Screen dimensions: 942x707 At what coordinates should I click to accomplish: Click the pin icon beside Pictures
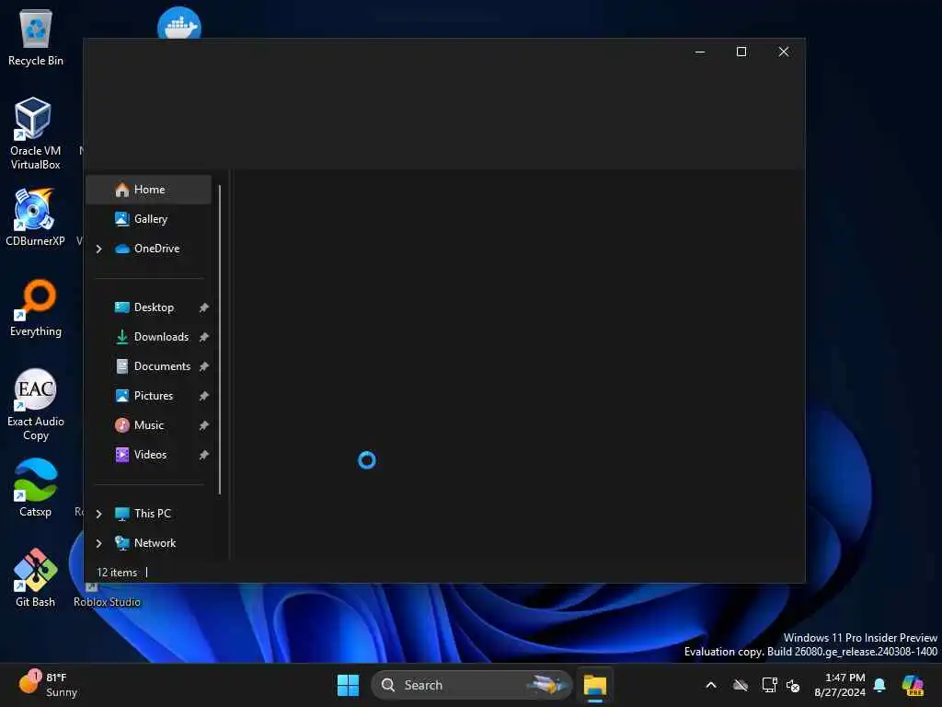click(x=203, y=396)
